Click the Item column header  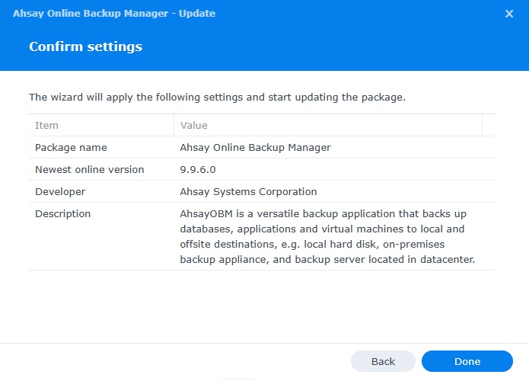click(47, 125)
